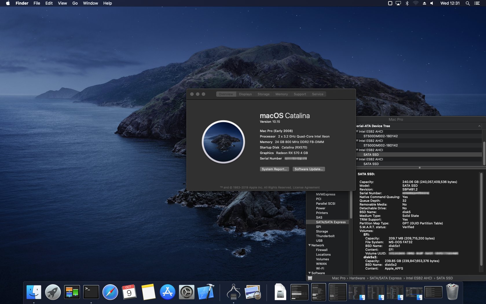Open Launchpad from the Dock
This screenshot has width=486, height=304.
coord(52,292)
